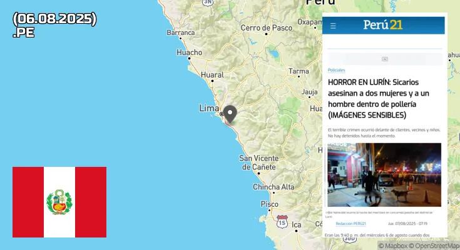Viewport: 460px width, 250px height.
Task: Click the Perú21 logo
Action: click(x=383, y=25)
